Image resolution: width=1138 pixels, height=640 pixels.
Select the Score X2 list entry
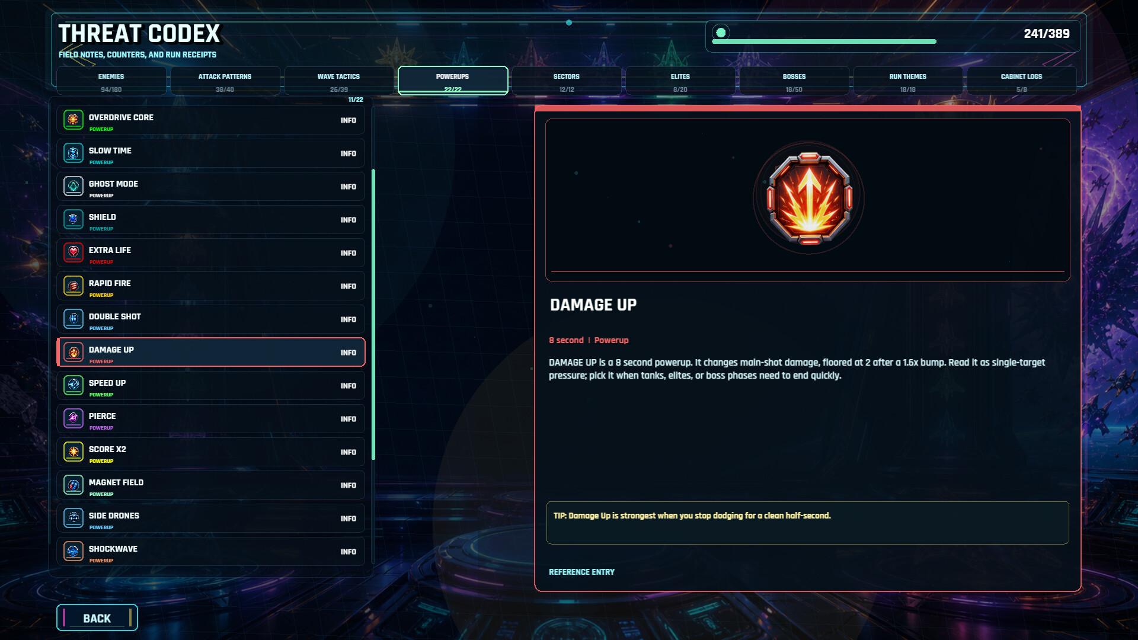(x=211, y=452)
